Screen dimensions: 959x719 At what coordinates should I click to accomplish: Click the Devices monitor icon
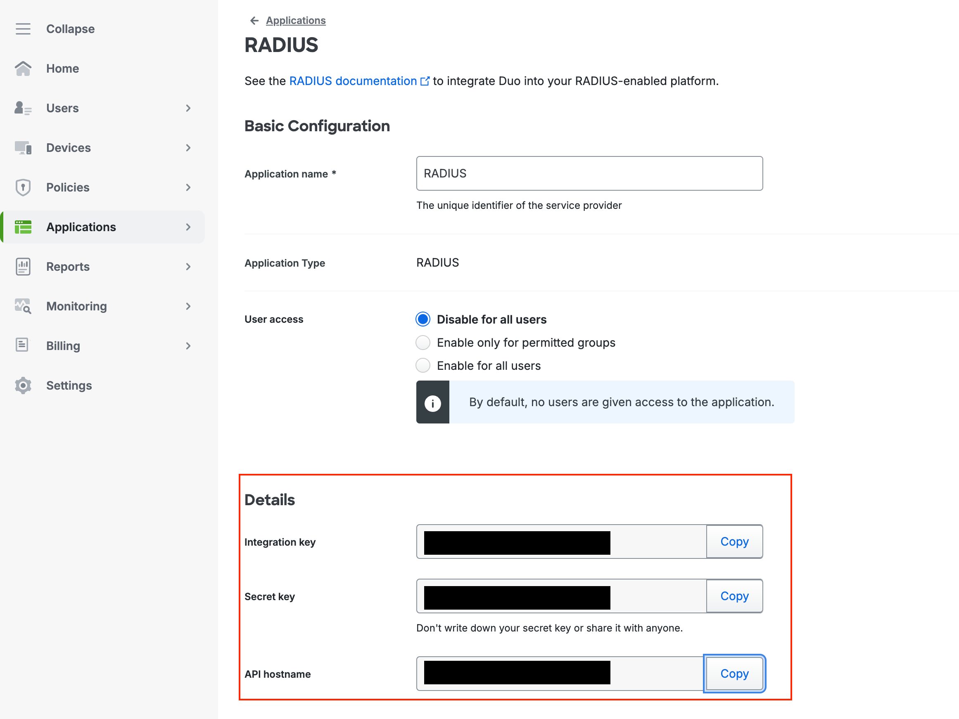coord(23,147)
